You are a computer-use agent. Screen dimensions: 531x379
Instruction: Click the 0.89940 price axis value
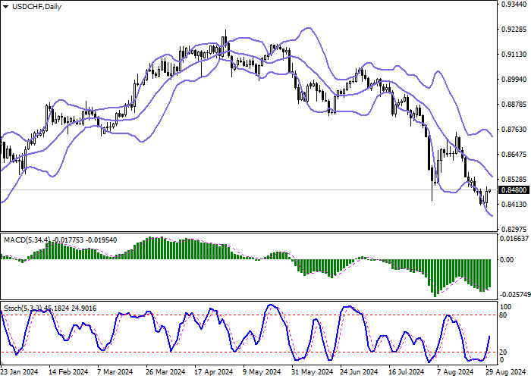[514, 79]
